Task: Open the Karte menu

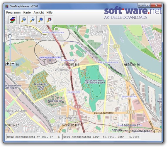Action: (27, 12)
